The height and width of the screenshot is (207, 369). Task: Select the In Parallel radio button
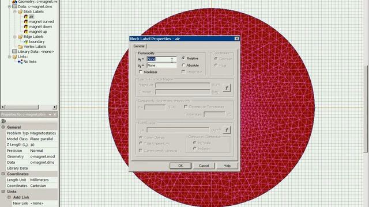195,143
